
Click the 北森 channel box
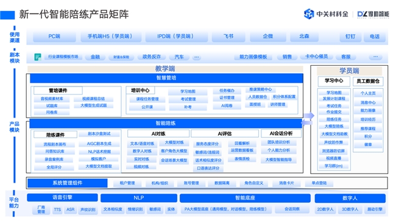(304, 37)
